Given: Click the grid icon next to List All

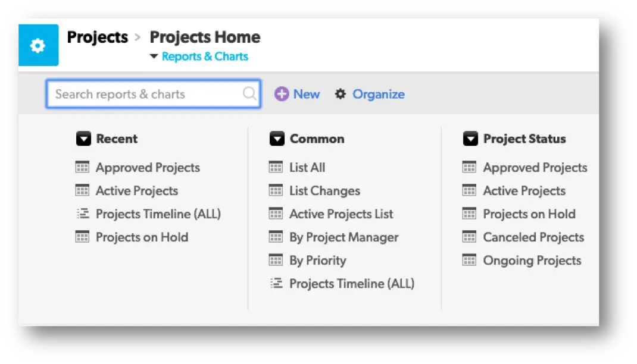Looking at the screenshot, I should pos(276,167).
